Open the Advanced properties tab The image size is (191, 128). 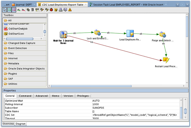(x=41, y=96)
